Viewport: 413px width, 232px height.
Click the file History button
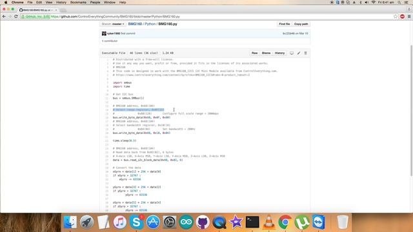[x=279, y=53]
